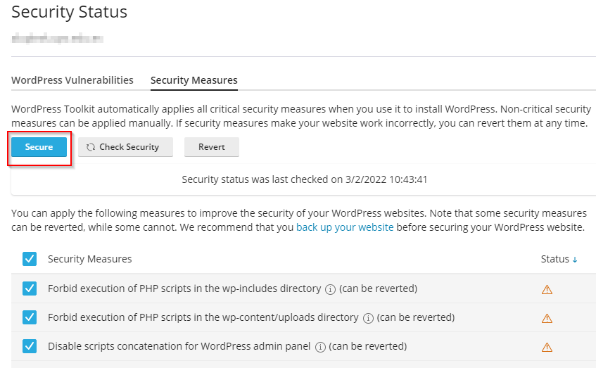Click warning status icon for wp-includes row
Viewport: 596px width, 368px height.
[547, 289]
